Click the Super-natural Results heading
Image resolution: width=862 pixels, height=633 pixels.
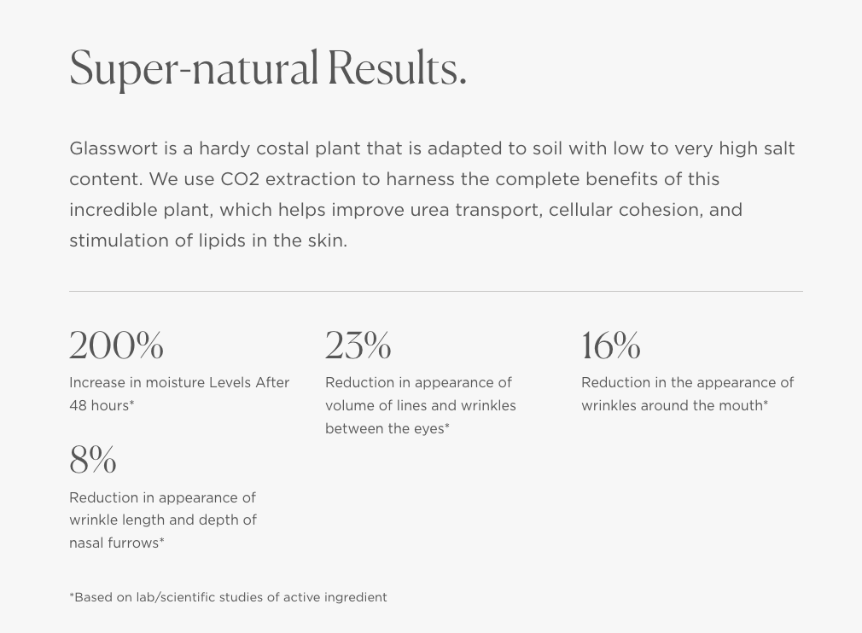pos(268,69)
